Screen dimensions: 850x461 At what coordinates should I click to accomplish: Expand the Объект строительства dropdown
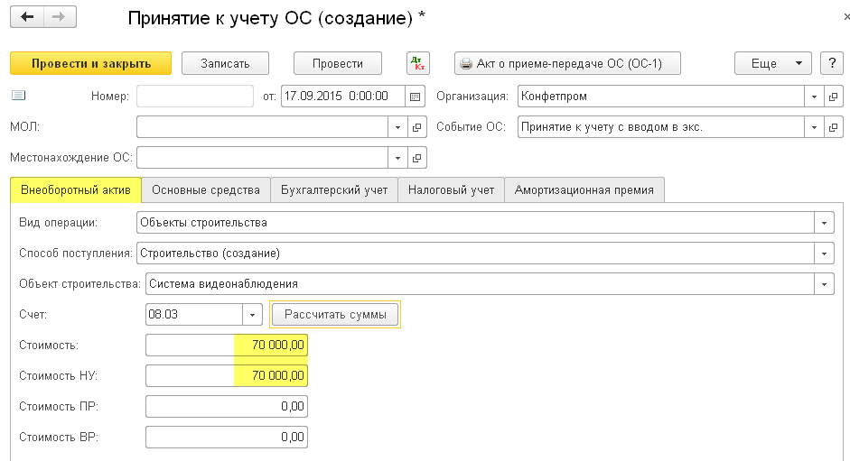824,284
